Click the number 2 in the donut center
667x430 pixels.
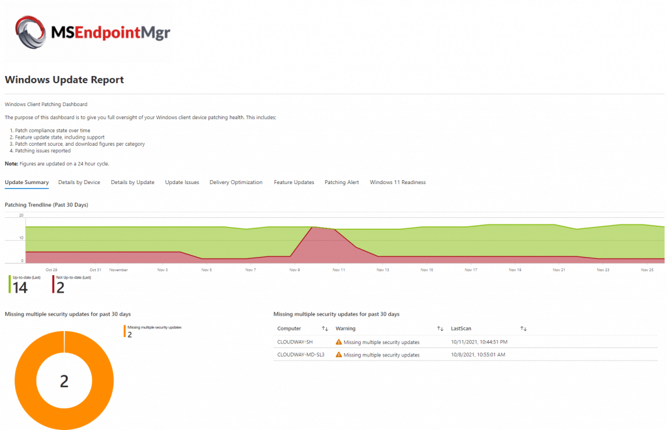(x=64, y=381)
